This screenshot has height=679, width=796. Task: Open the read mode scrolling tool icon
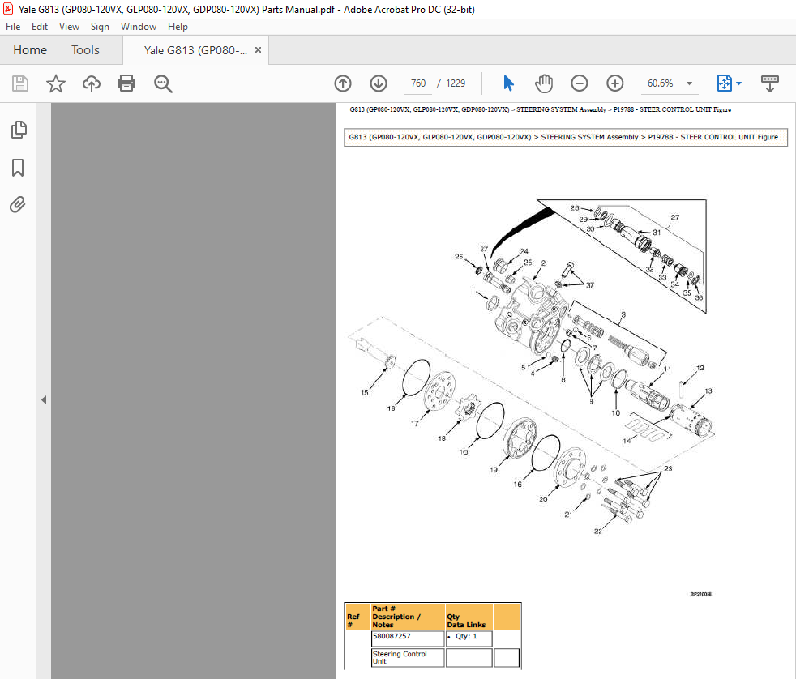click(x=769, y=83)
